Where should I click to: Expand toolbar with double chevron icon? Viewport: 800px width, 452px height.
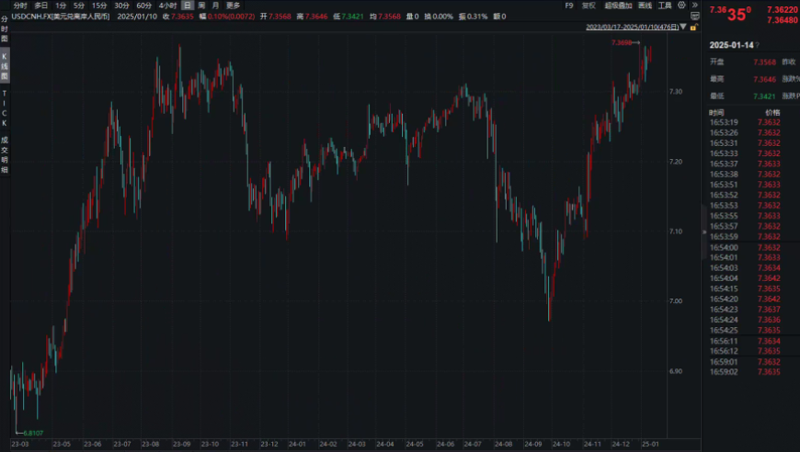694,6
